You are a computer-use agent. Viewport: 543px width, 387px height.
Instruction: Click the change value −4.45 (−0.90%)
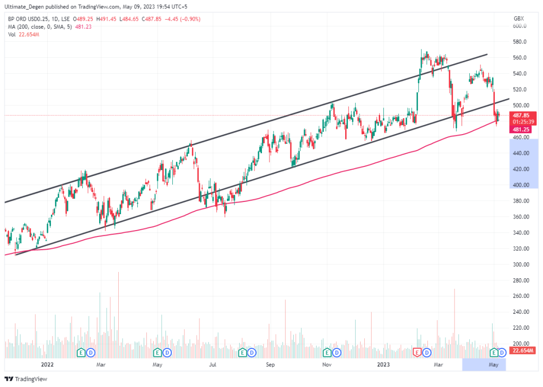182,19
